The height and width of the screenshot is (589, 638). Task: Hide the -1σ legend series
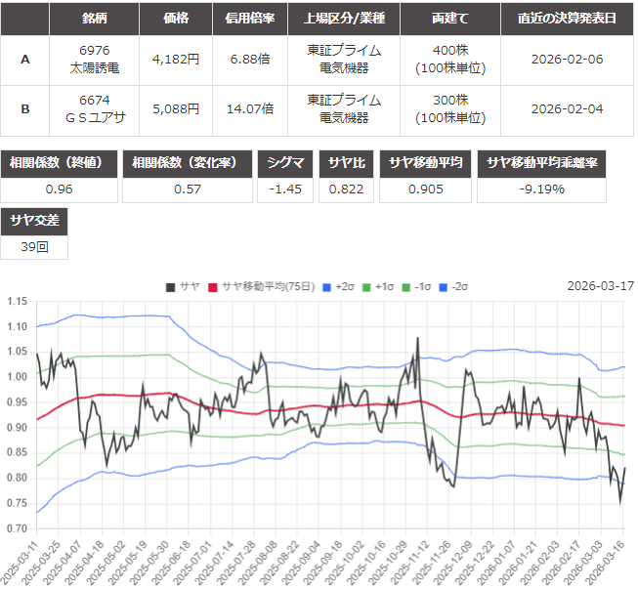[x=419, y=286]
